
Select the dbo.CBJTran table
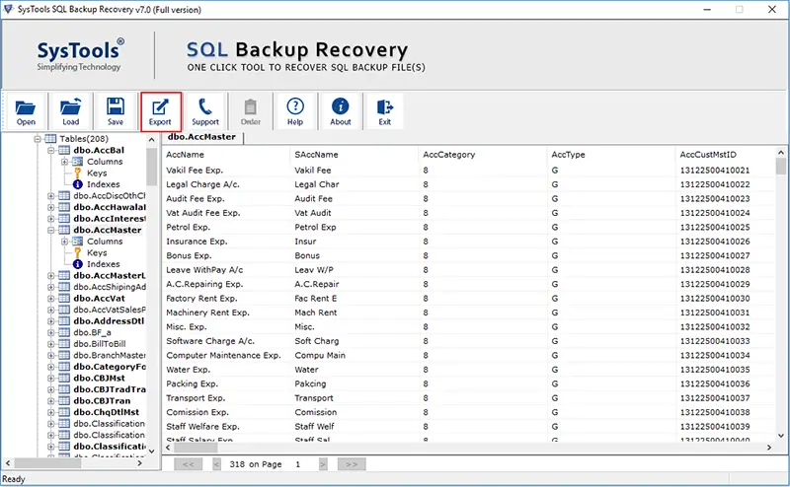point(102,401)
